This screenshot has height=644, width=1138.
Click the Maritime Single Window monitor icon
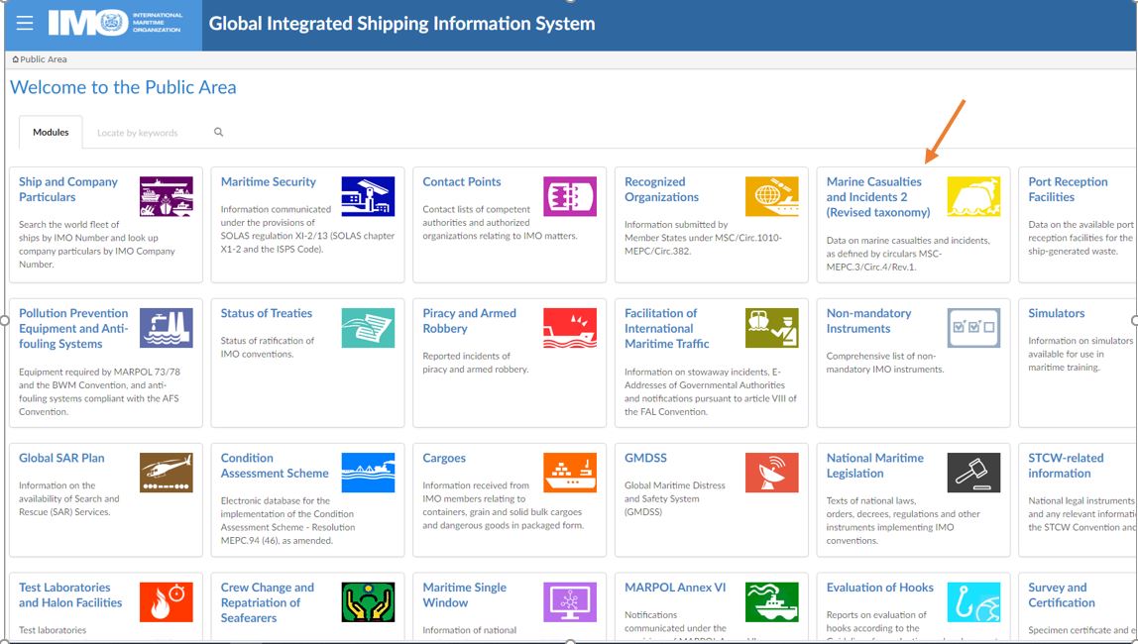coord(570,601)
